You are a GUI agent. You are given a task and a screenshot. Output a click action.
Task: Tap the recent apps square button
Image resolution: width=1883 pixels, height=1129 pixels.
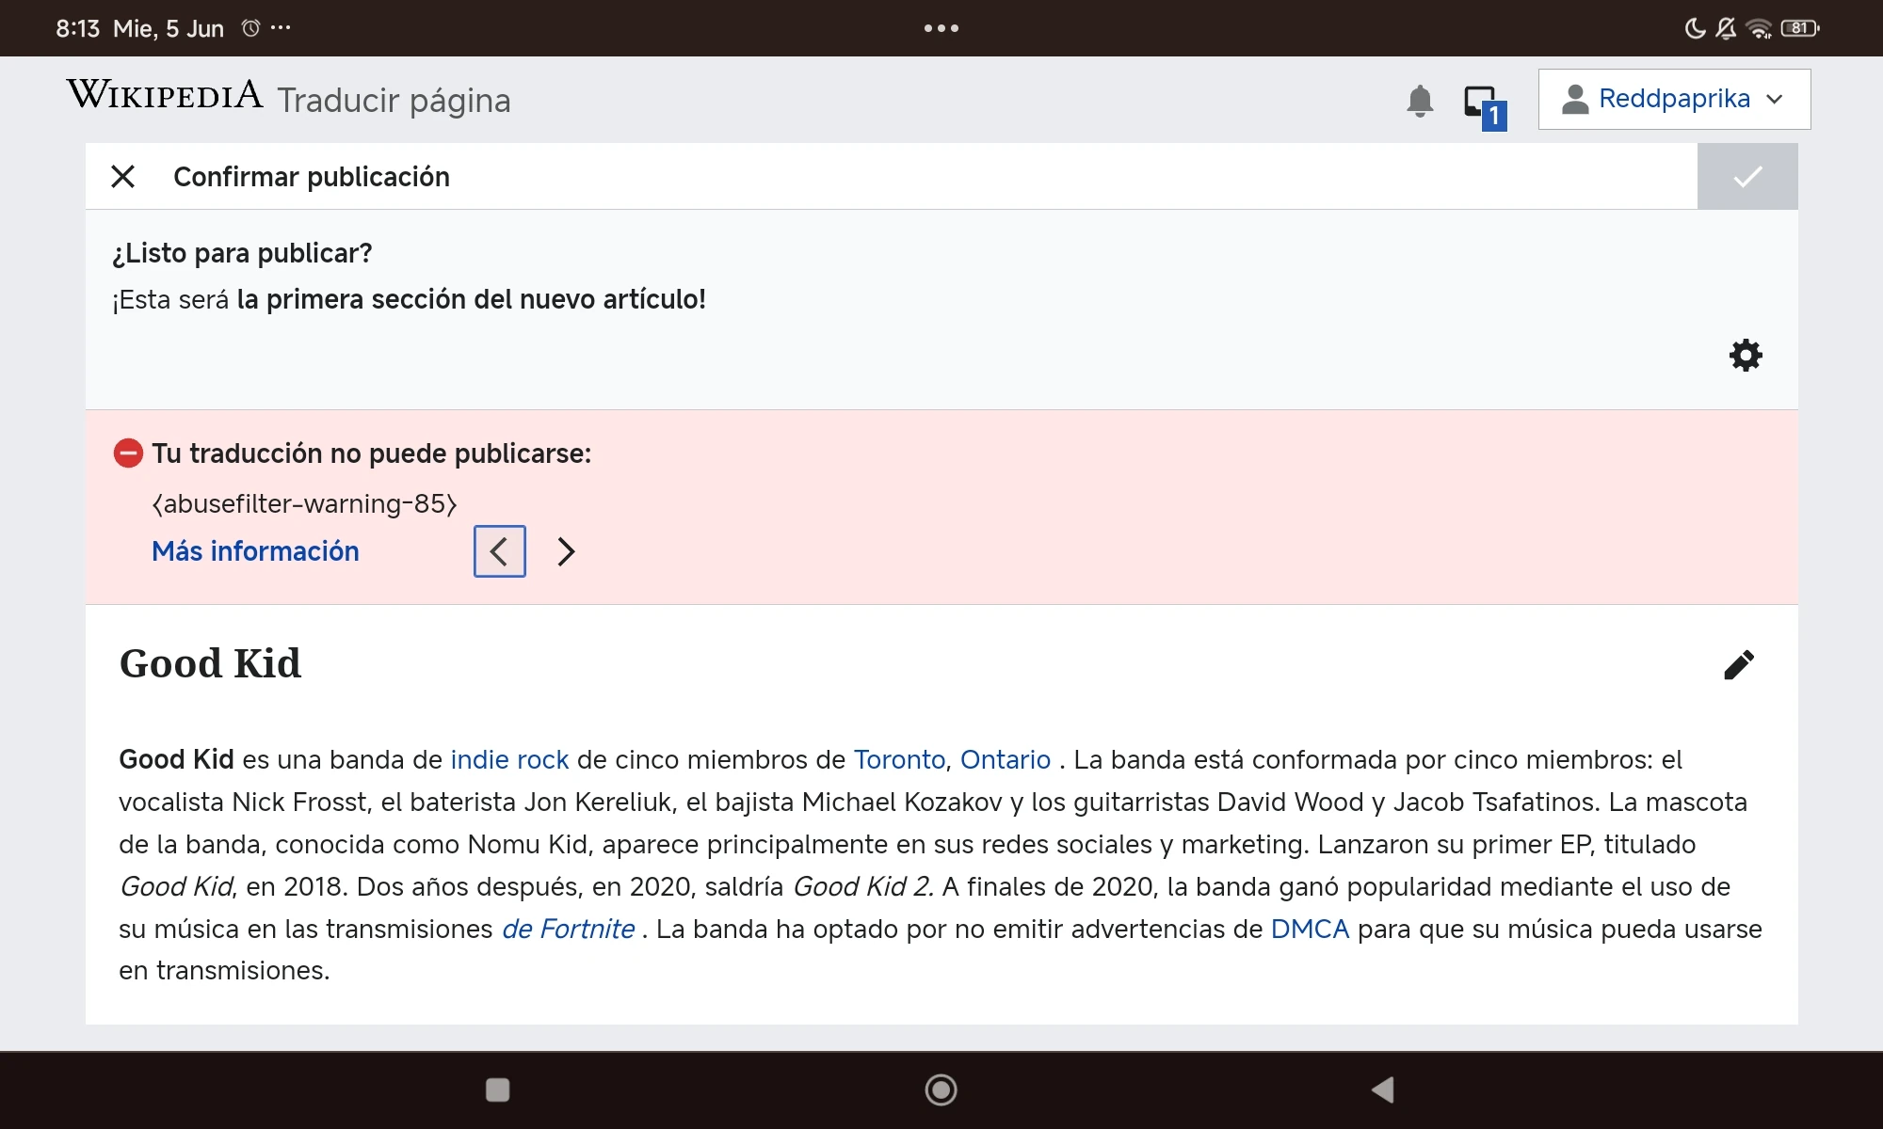point(497,1089)
